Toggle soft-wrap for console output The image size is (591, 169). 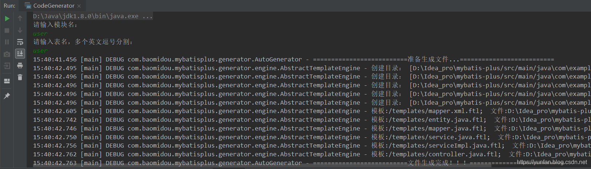click(x=20, y=42)
